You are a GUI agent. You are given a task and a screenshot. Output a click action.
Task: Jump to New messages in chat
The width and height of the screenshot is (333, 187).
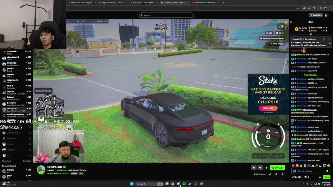point(311,75)
